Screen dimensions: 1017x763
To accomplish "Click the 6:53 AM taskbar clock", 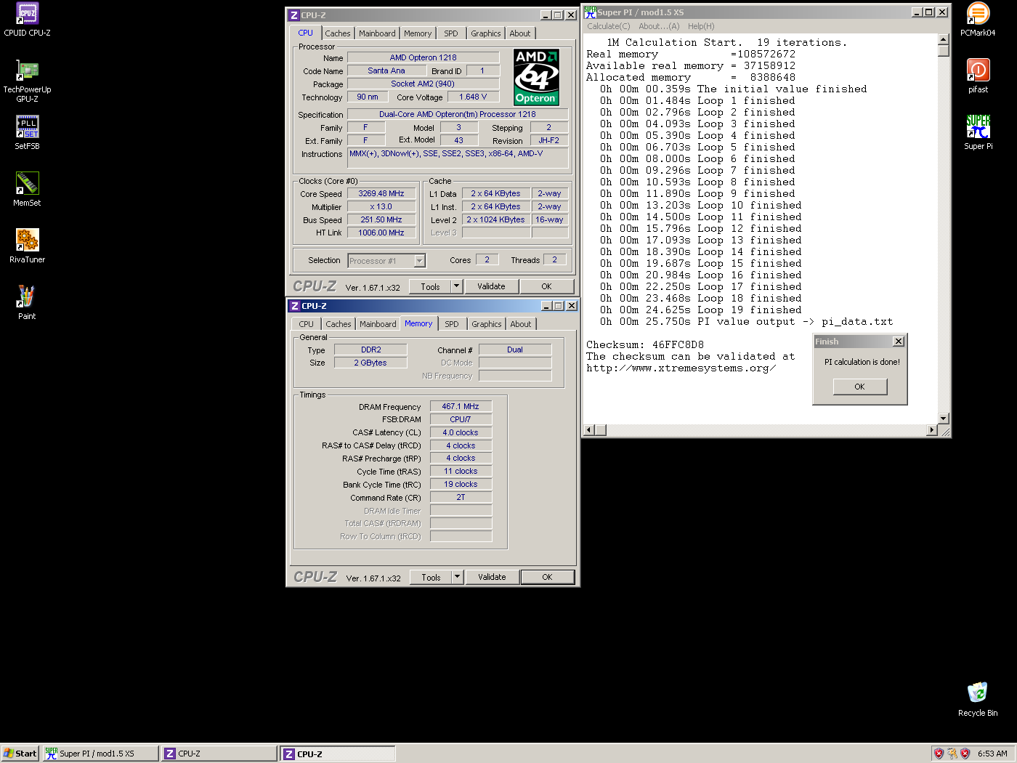I will (992, 754).
